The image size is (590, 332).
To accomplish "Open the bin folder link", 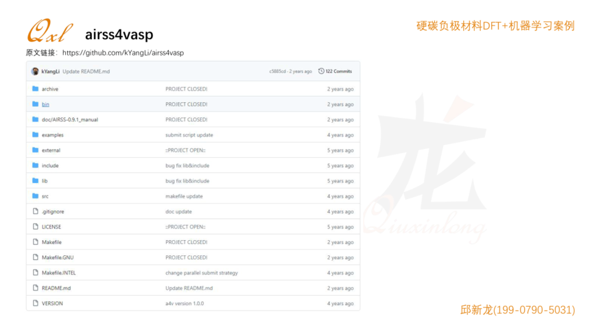I will pos(45,104).
